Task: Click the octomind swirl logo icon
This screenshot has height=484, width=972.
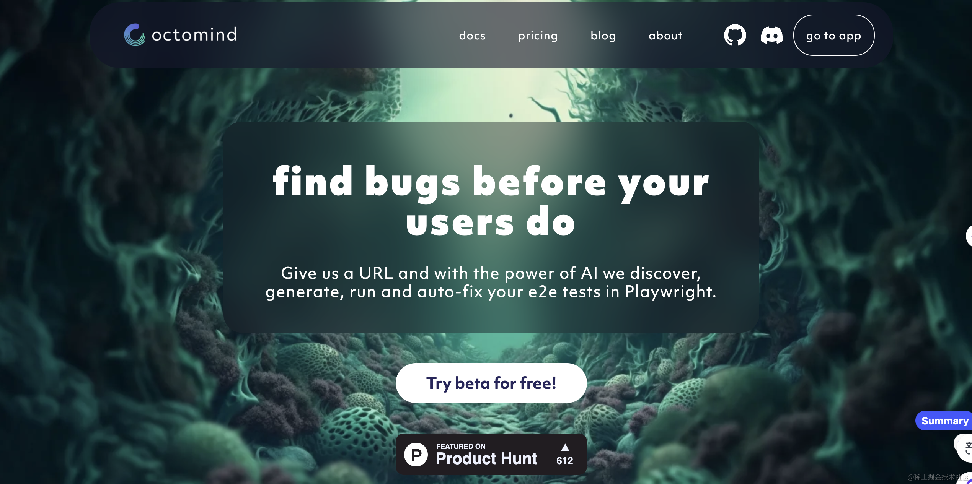Action: (x=134, y=35)
